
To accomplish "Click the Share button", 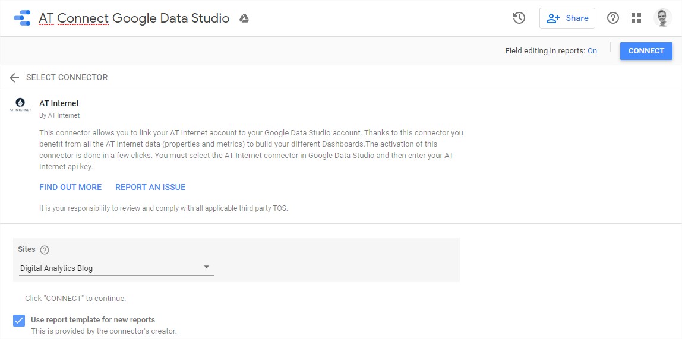I will coord(567,18).
